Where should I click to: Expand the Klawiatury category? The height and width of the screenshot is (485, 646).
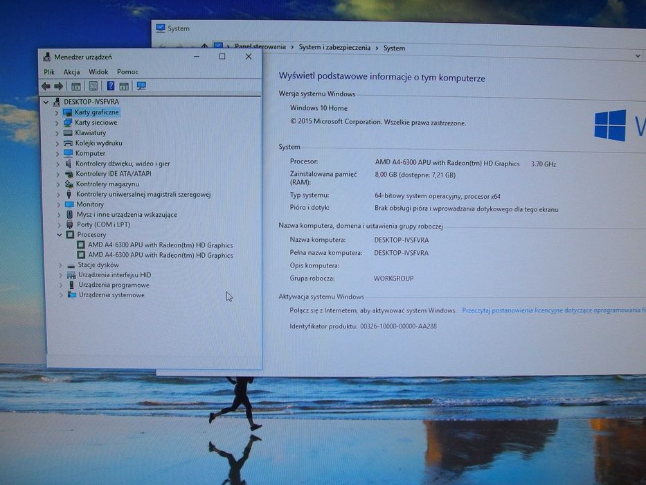(57, 133)
